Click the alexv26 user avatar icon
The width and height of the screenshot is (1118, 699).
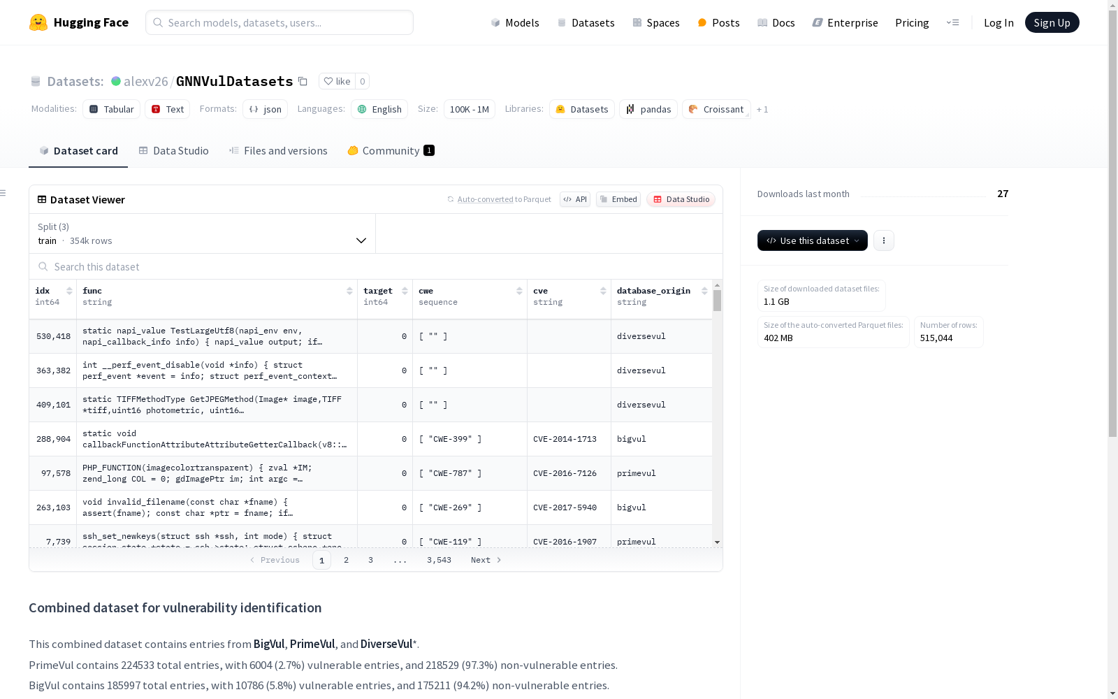click(116, 81)
